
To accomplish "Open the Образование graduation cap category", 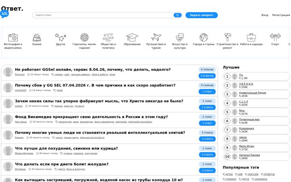I will [x=132, y=38].
